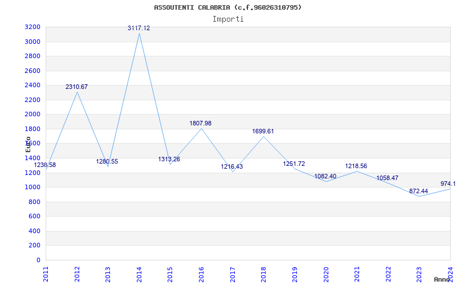Click the 2310.67 data label
Image resolution: width=456 pixels, height=285 pixels.
coord(76,87)
